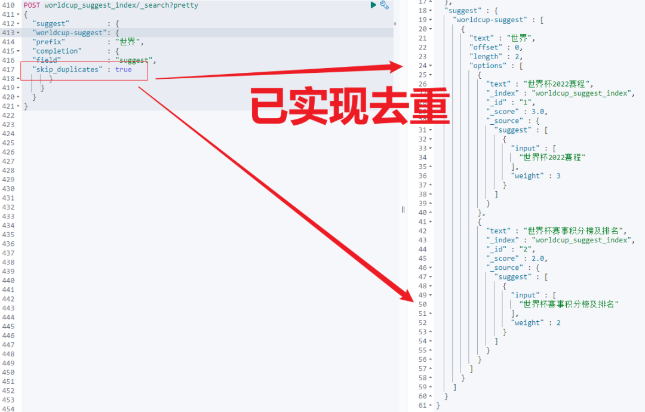Viewport: 645px width, 412px height.
Task: Click the fold marker at editor line 418
Action: tap(18, 79)
